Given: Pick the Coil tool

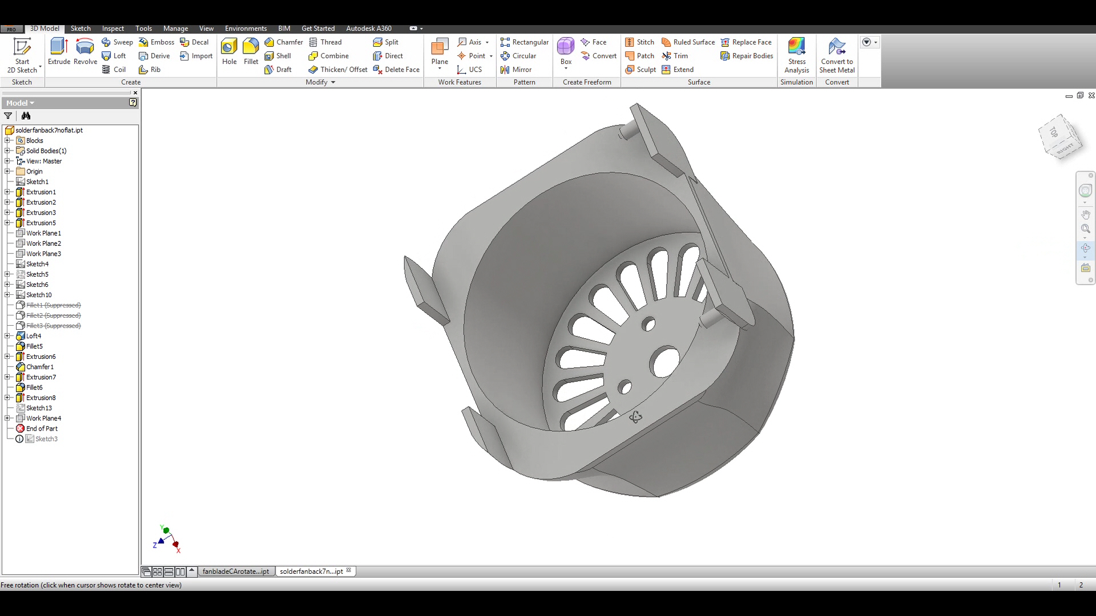Looking at the screenshot, I should [x=114, y=70].
